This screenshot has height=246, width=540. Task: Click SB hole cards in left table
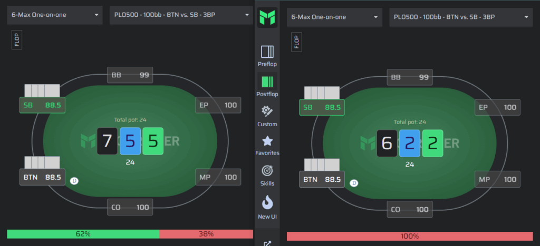point(42,90)
